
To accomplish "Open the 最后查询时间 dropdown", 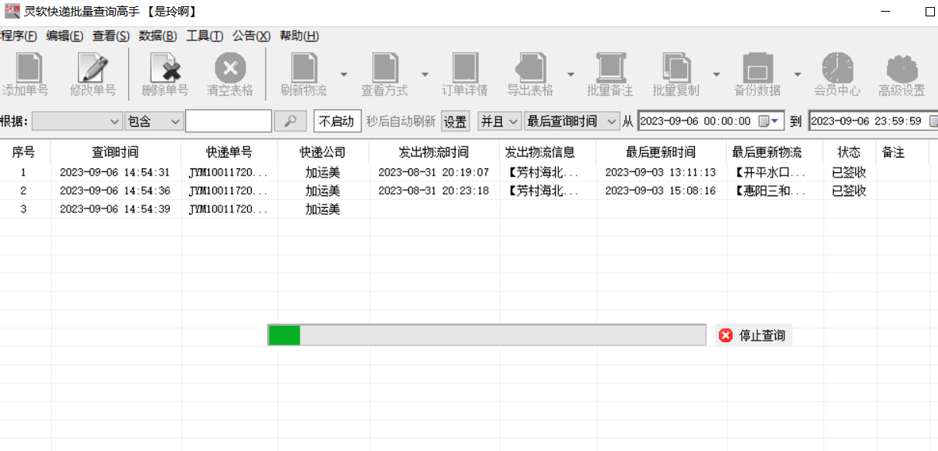I will pos(571,121).
